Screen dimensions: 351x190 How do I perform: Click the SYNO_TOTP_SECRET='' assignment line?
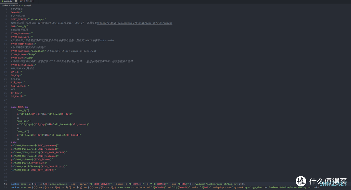click(x=24, y=44)
